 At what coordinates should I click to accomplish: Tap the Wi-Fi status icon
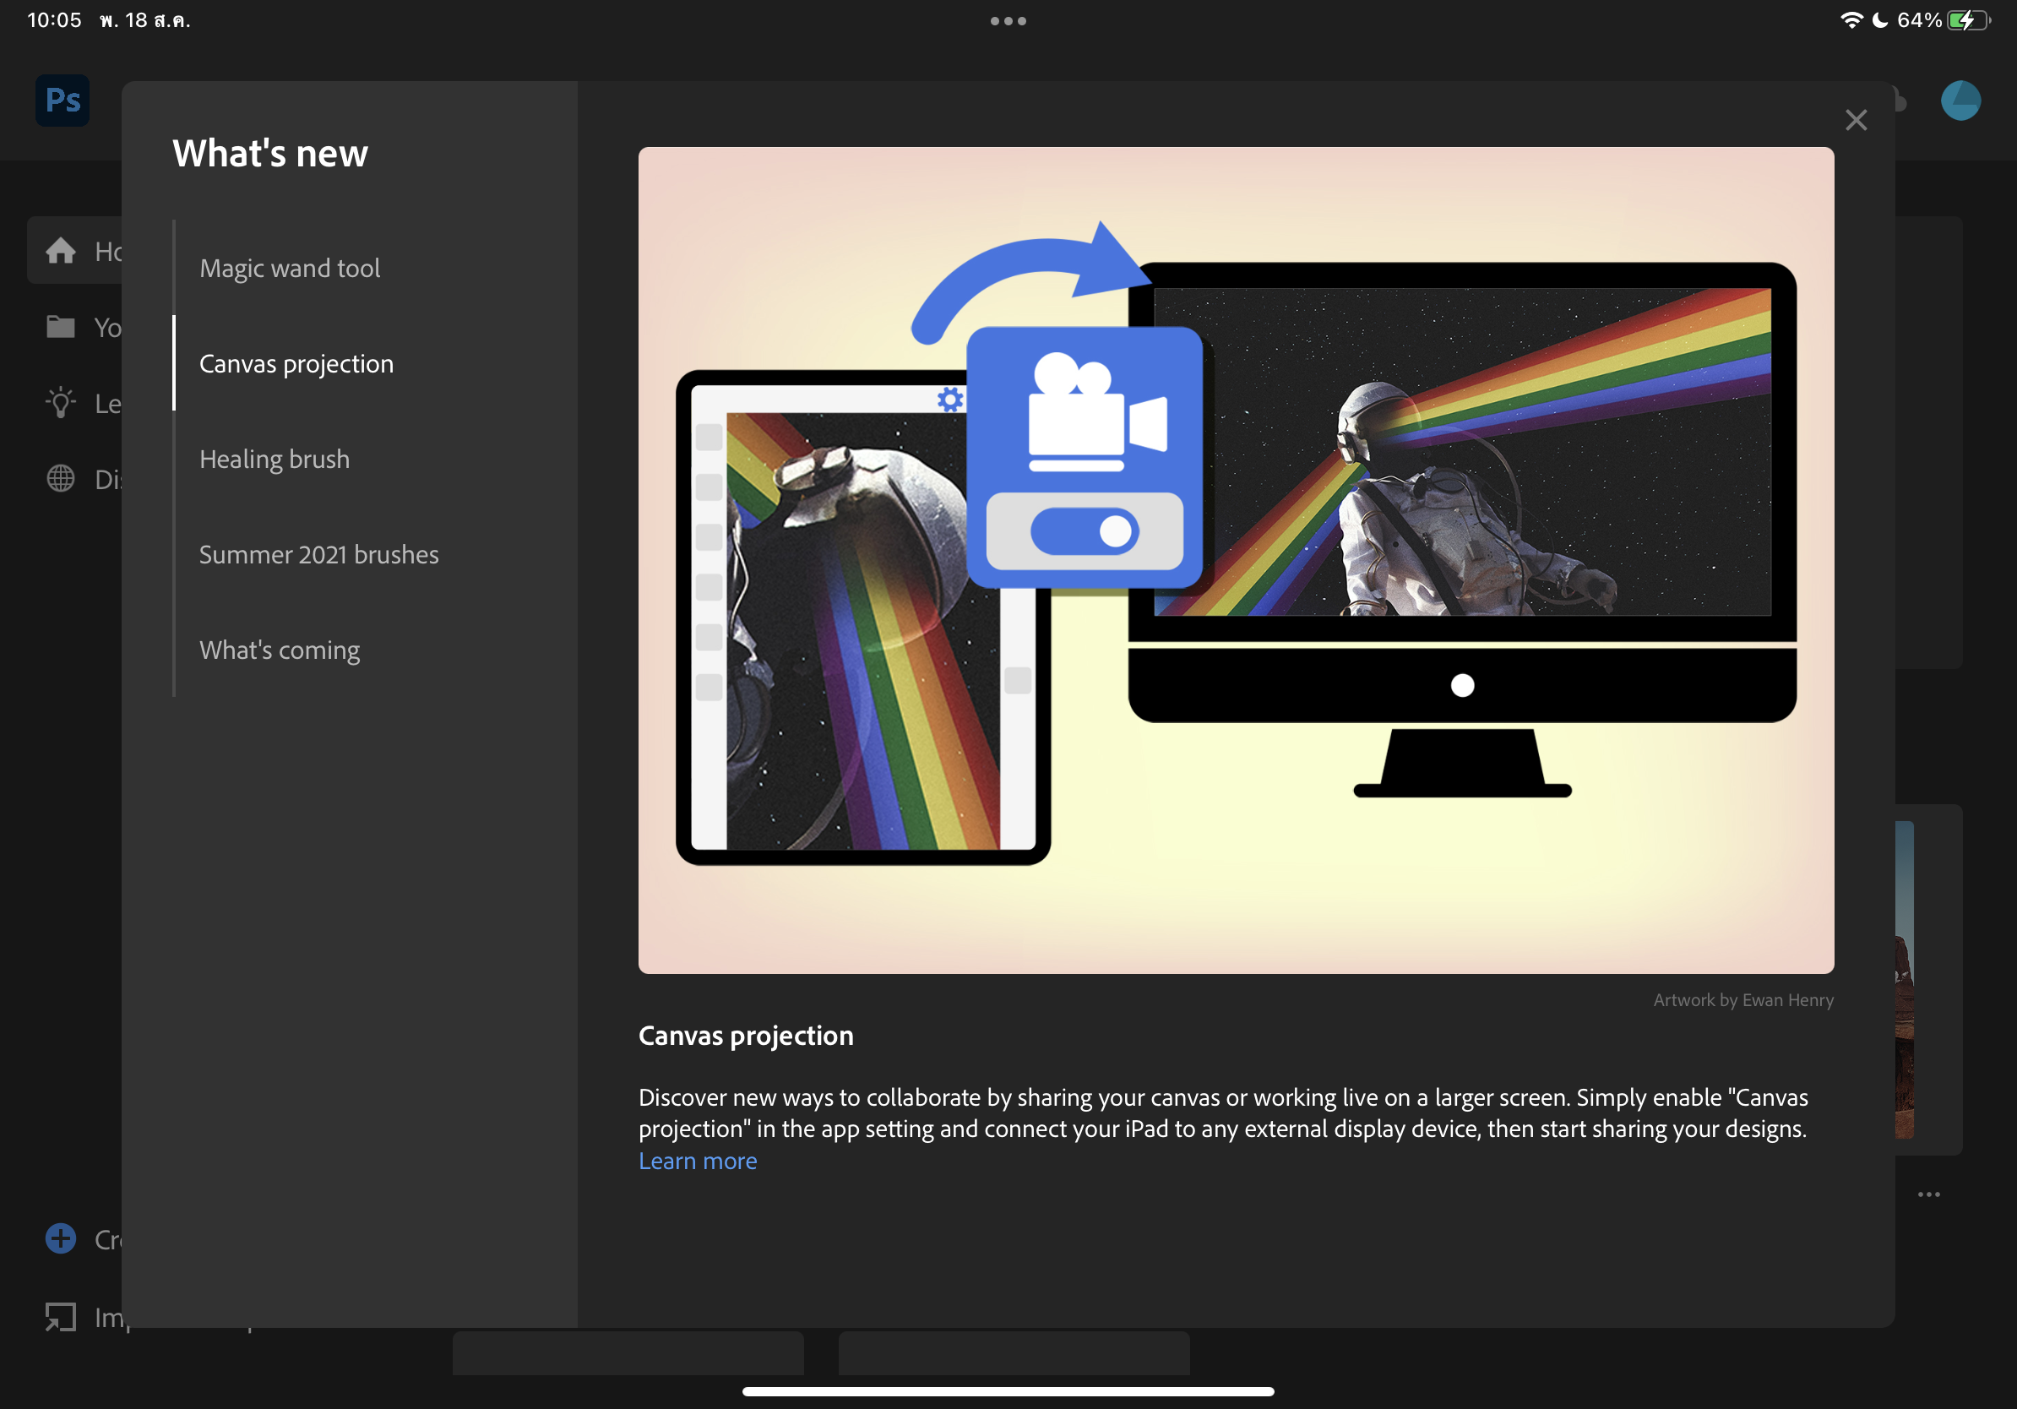[x=1850, y=20]
